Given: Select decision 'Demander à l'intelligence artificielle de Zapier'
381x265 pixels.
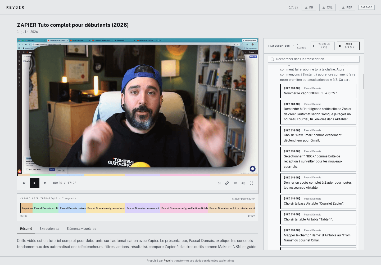Looking at the screenshot, I should tap(318, 112).
